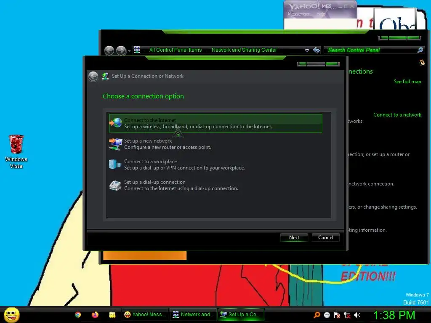Launch Firefox from the taskbar
This screenshot has width=431, height=323.
(x=95, y=315)
